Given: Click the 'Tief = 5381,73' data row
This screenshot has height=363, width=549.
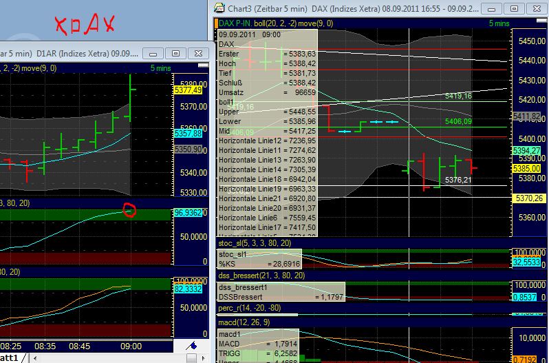Looking at the screenshot, I should coord(267,73).
